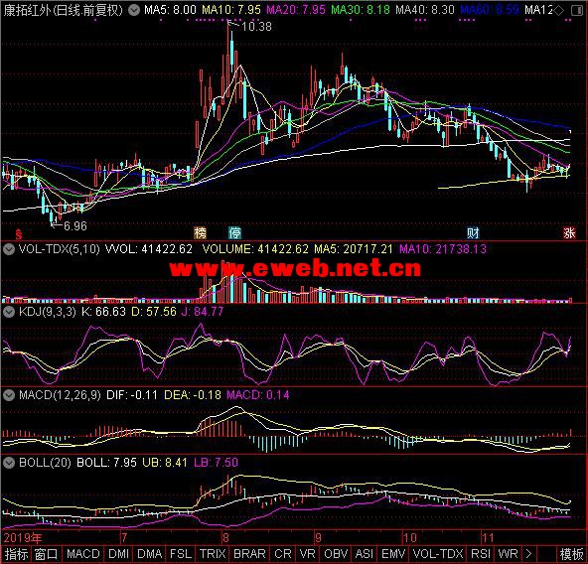Toggle the side panel icon at top right
The width and height of the screenshot is (588, 564).
coord(577,11)
